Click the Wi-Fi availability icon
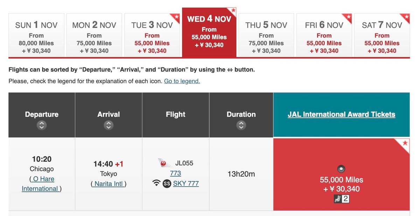The width and height of the screenshot is (420, 216). coord(157,183)
